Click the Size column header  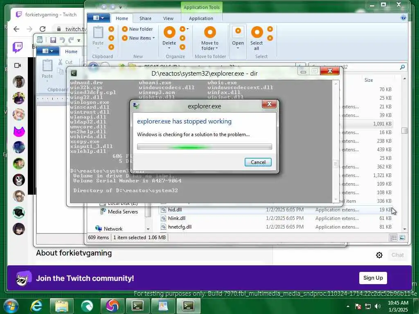click(x=369, y=80)
